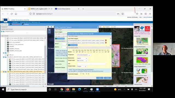Open Chrome from the Windows taskbar
This screenshot has height=98, width=175.
pos(62,90)
